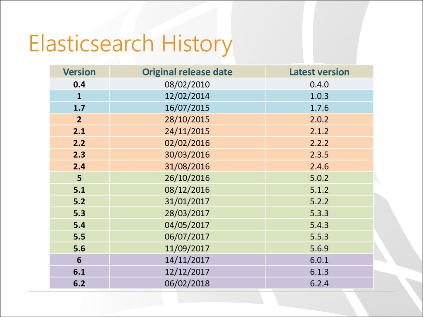
Task: Click the latest version '1.0.3'
Action: [x=319, y=96]
